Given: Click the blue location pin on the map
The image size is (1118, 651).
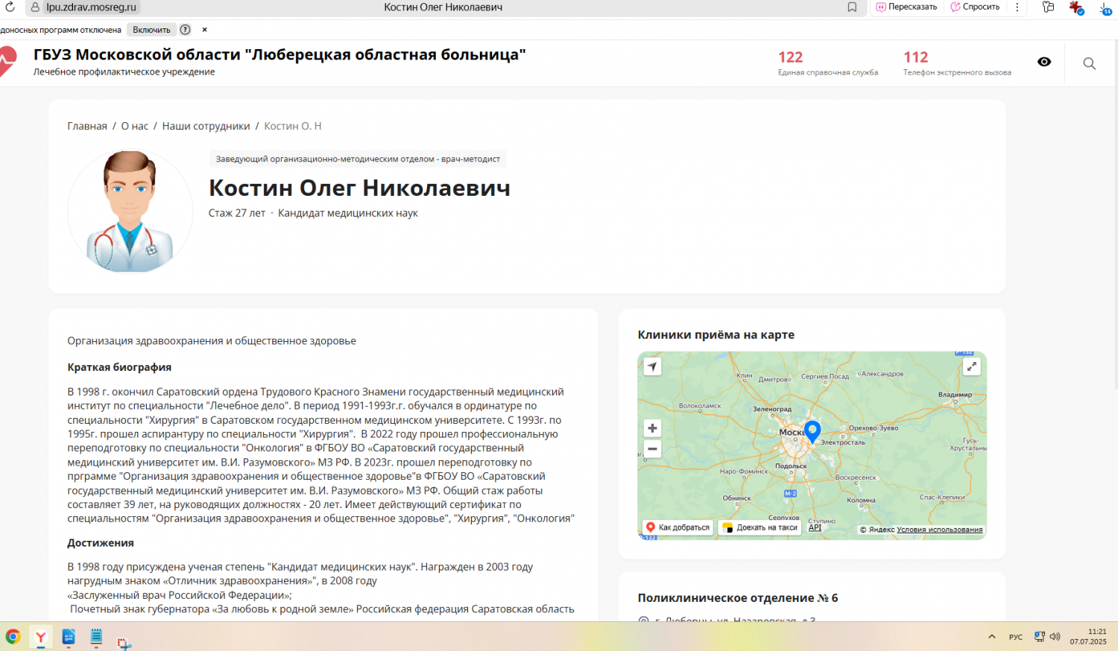Looking at the screenshot, I should tap(812, 431).
